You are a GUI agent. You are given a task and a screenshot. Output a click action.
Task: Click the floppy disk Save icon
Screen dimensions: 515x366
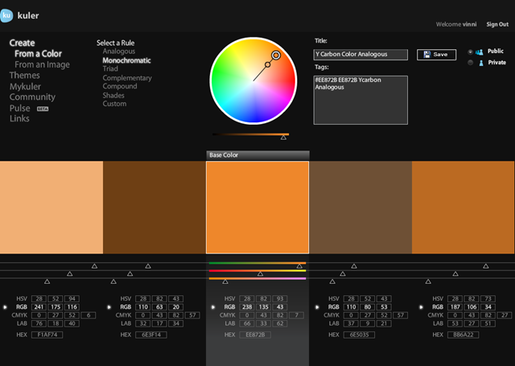pos(427,55)
